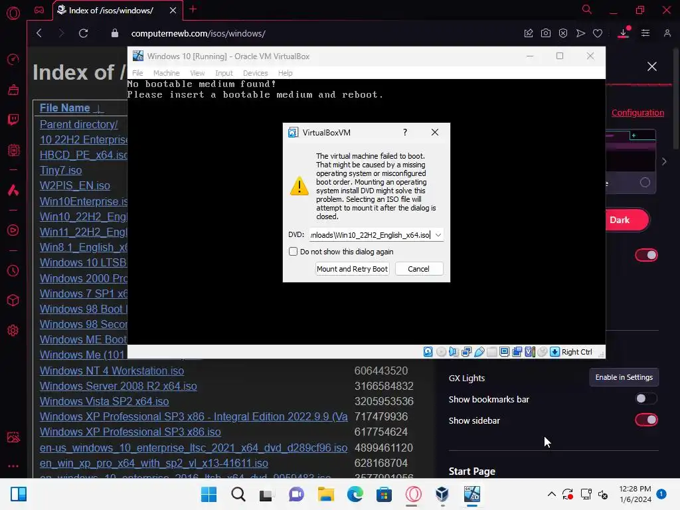Screen dimensions: 680x510
Task: Open History clock icon in sidebar
Action: [13, 271]
